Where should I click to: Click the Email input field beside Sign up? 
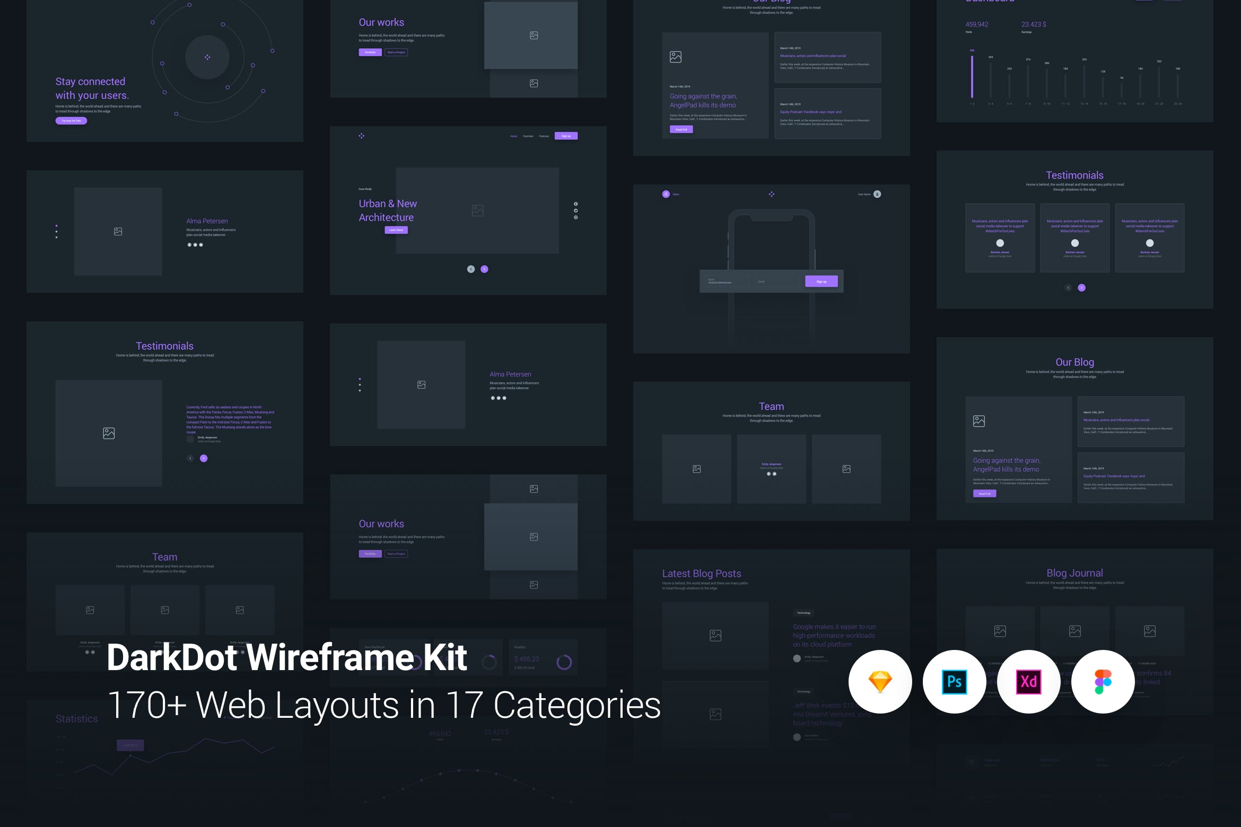[776, 281]
